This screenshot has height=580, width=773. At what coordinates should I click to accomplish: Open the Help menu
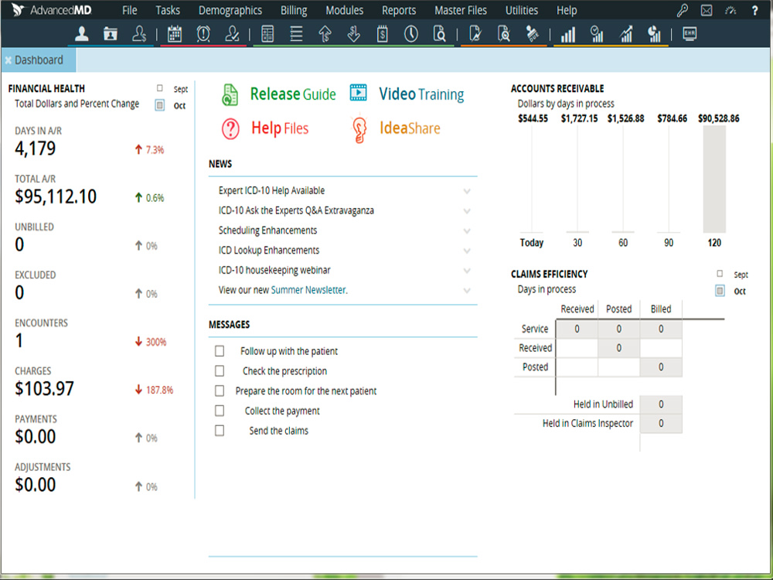point(567,10)
